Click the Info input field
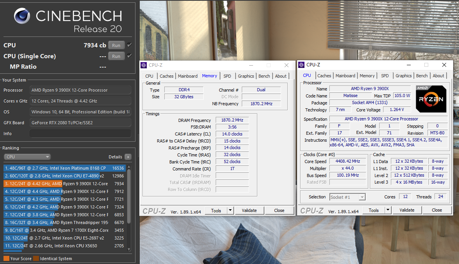This screenshot has width=459, height=264. tap(80, 134)
